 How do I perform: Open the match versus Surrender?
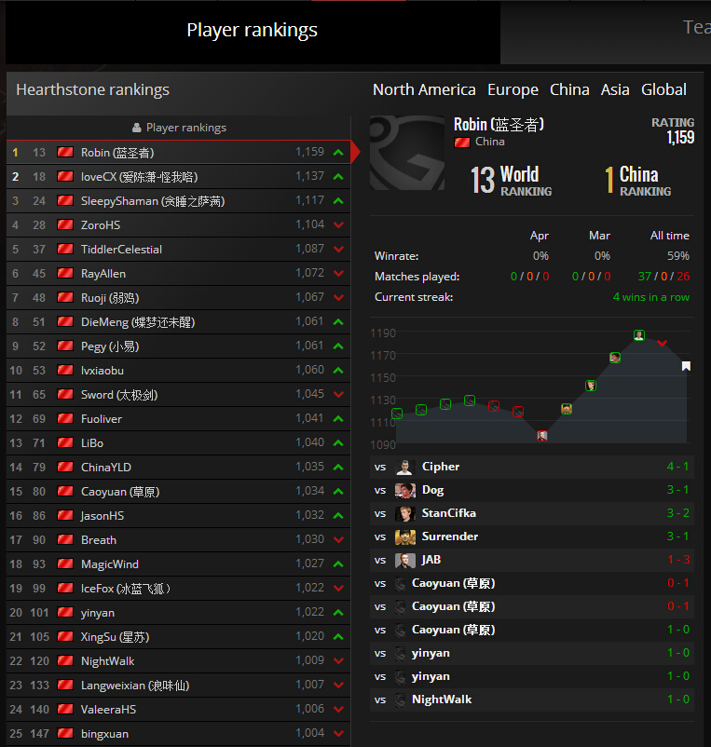click(x=532, y=536)
